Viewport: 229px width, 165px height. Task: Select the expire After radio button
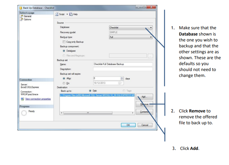tap(64, 79)
